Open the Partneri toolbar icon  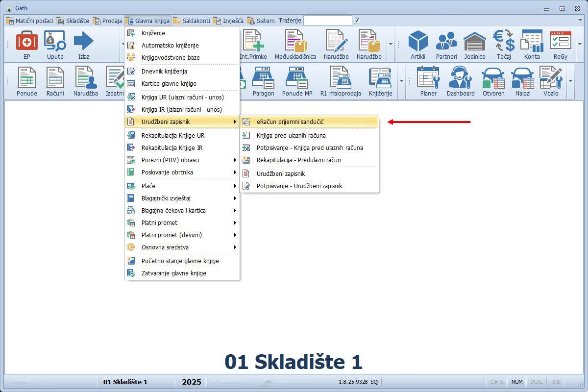[x=446, y=42]
